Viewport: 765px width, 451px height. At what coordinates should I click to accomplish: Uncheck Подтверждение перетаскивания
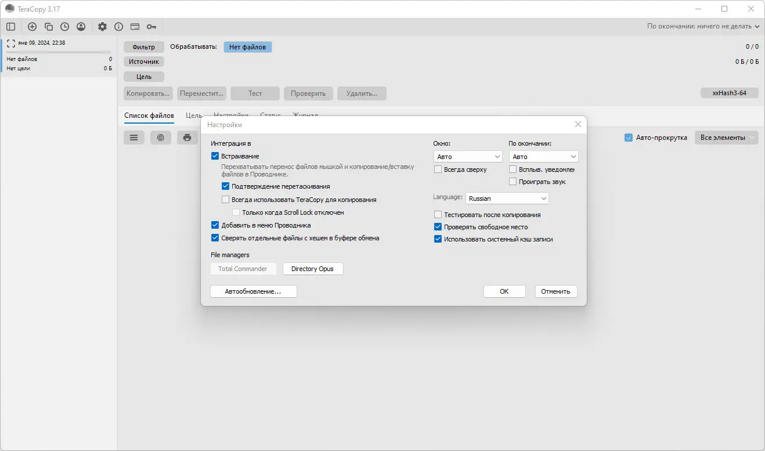click(x=226, y=186)
